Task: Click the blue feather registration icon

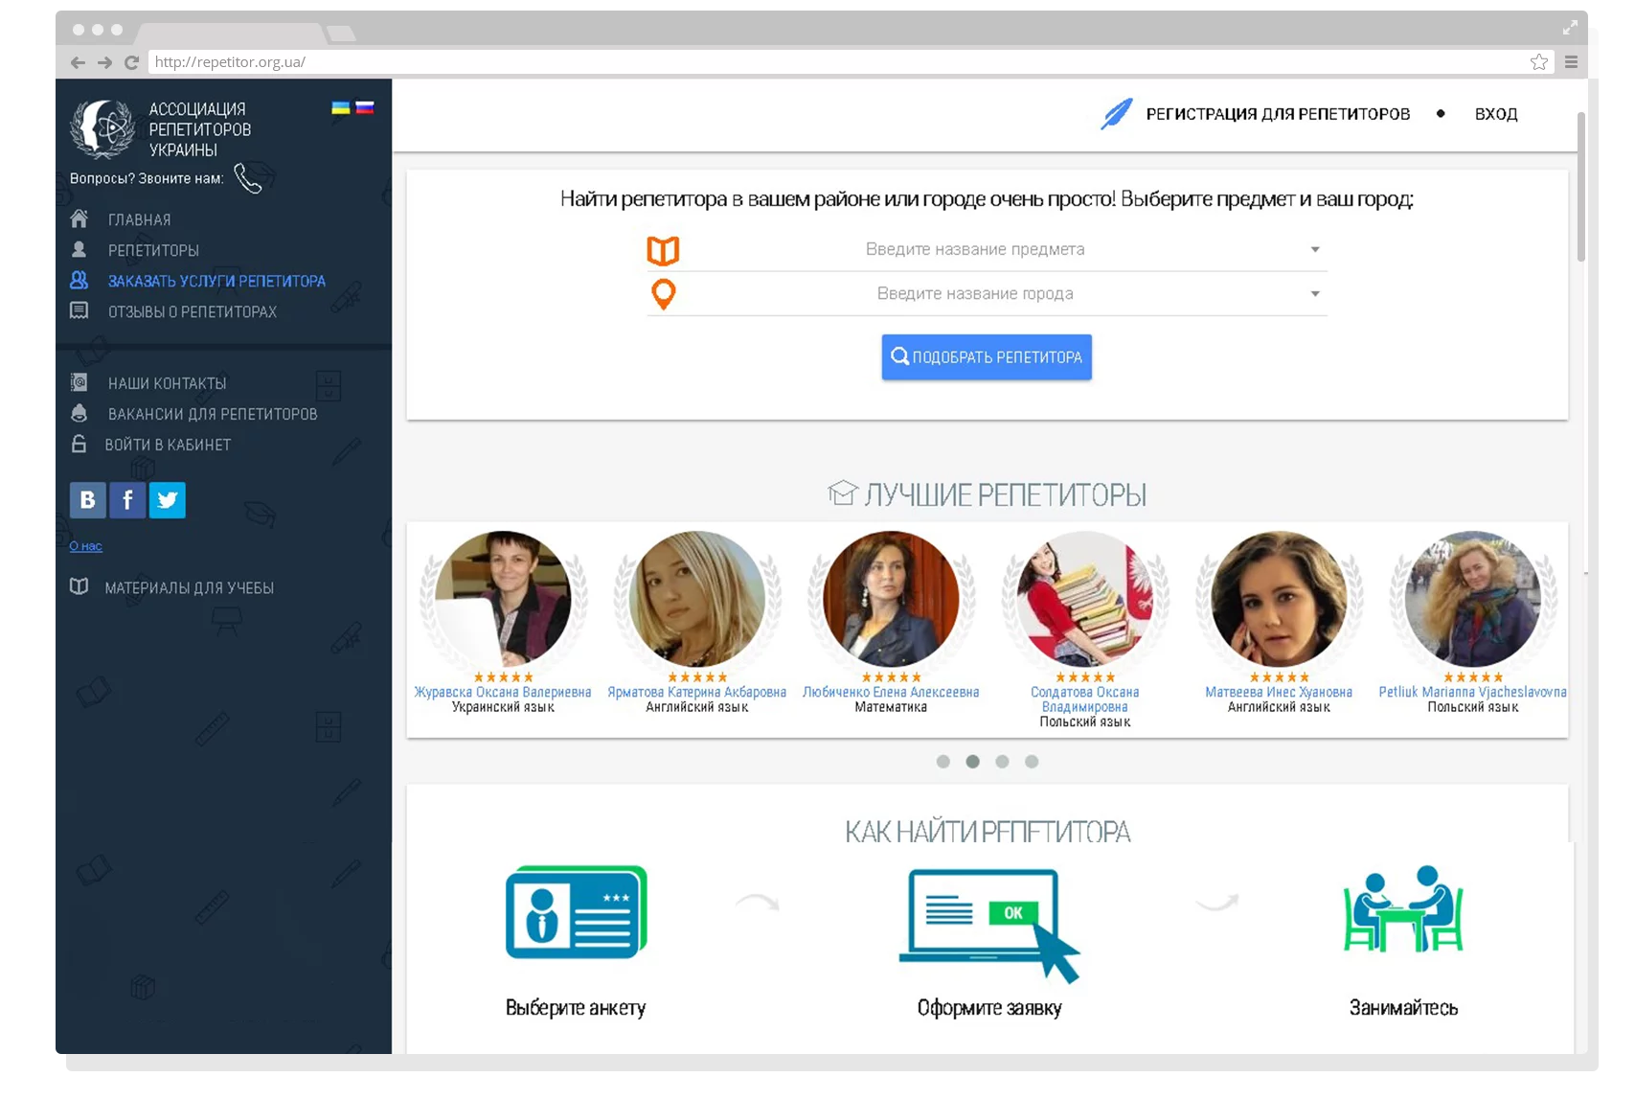Action: pyautogui.click(x=1117, y=114)
